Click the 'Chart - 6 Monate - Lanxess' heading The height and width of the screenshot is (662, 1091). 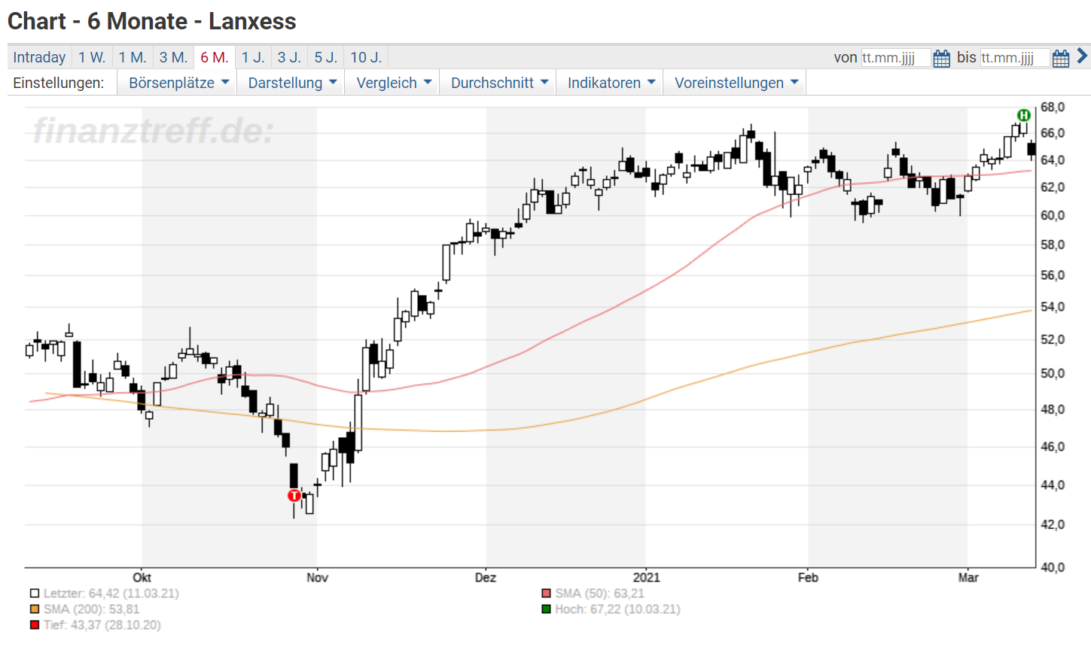tap(152, 21)
